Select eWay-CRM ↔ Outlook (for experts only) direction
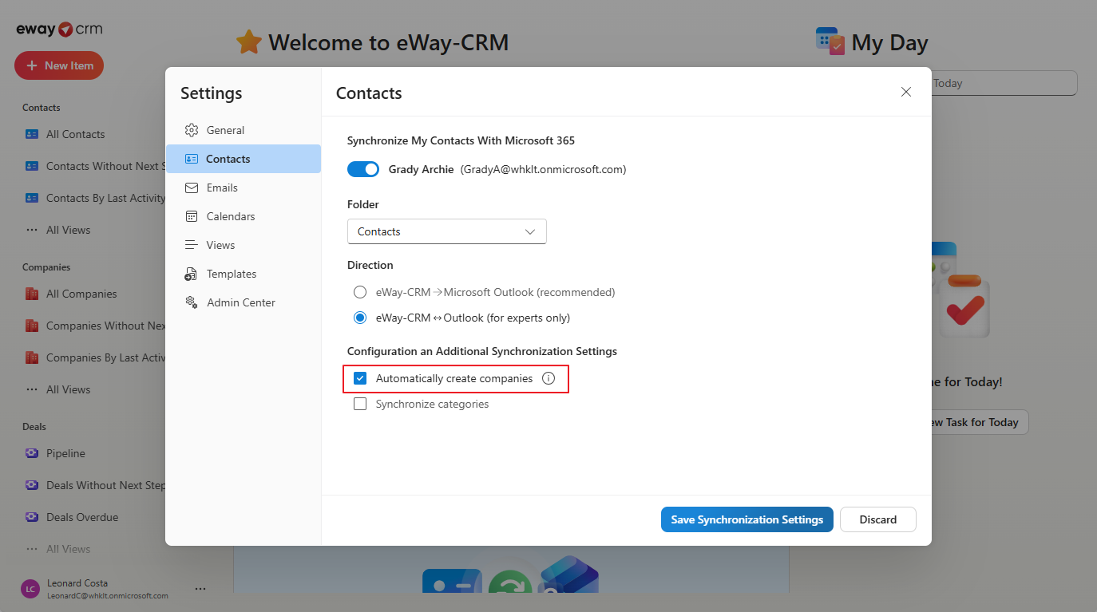This screenshot has height=612, width=1097. 360,318
